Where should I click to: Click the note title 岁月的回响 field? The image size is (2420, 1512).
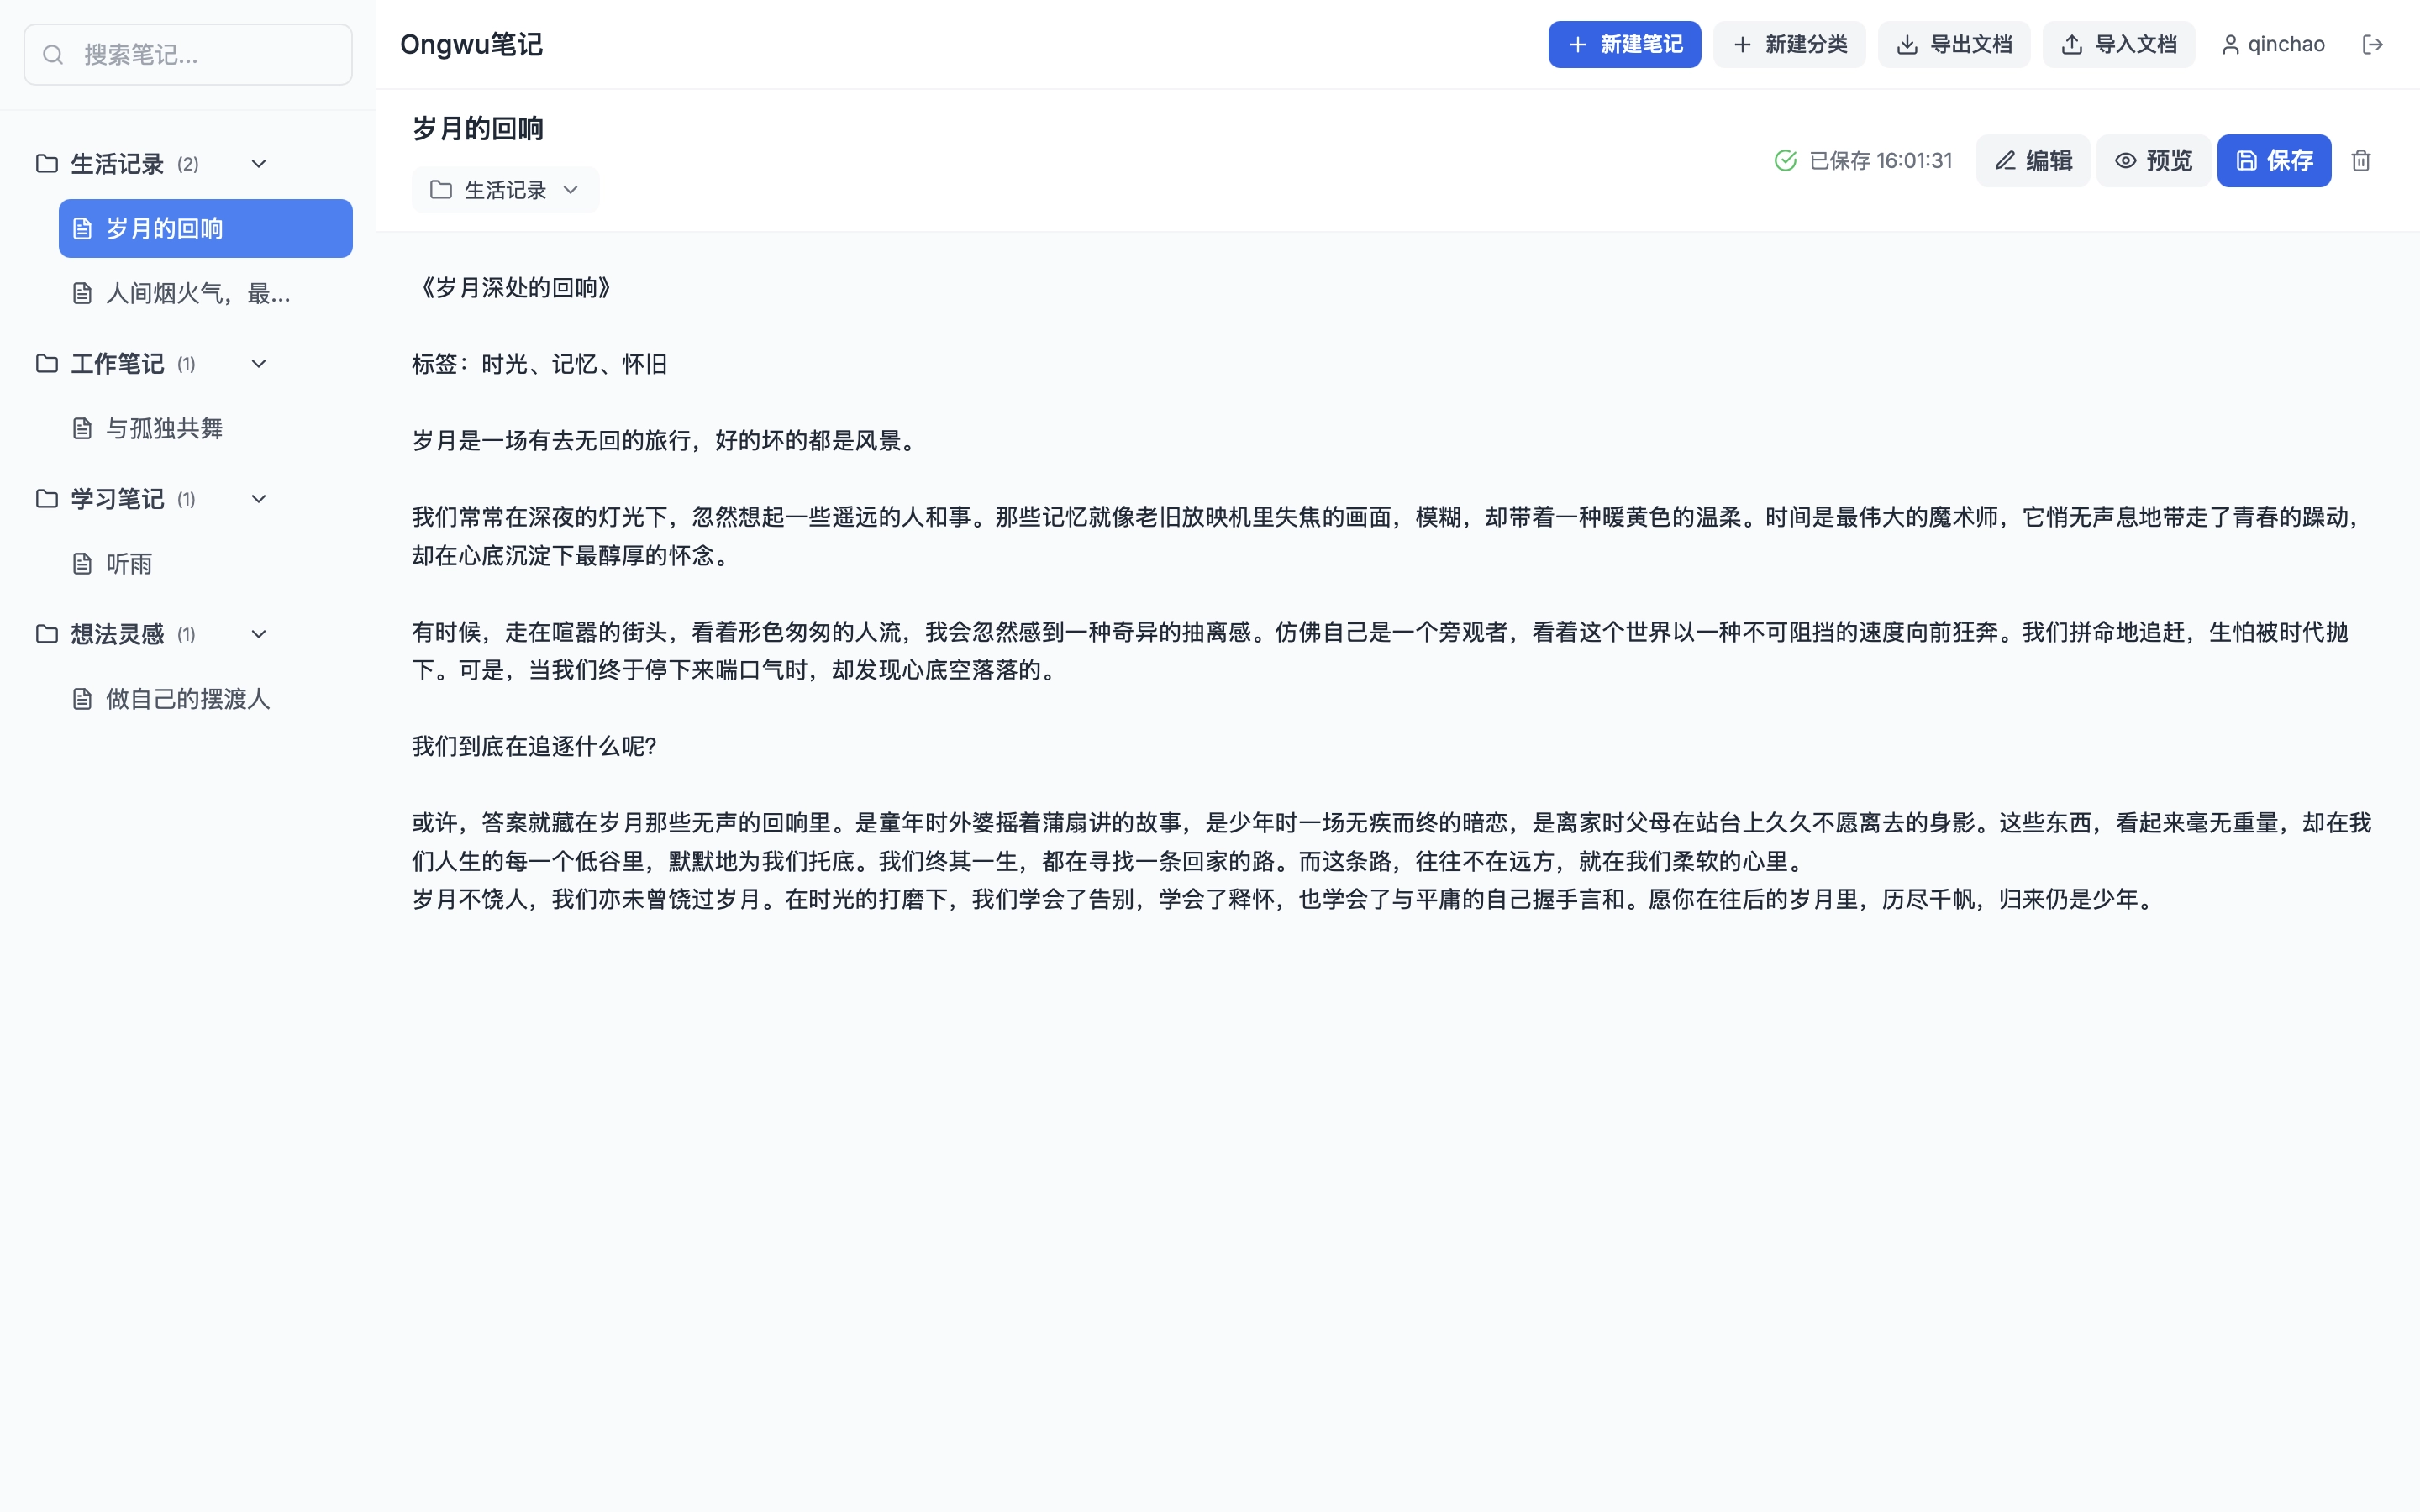pyautogui.click(x=478, y=129)
